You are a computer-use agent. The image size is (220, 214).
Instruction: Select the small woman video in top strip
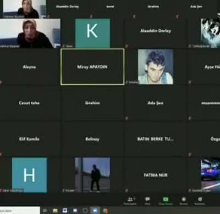(24, 9)
